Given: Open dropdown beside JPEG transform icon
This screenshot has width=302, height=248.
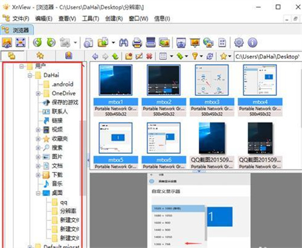Looking at the screenshot, I should point(75,43).
